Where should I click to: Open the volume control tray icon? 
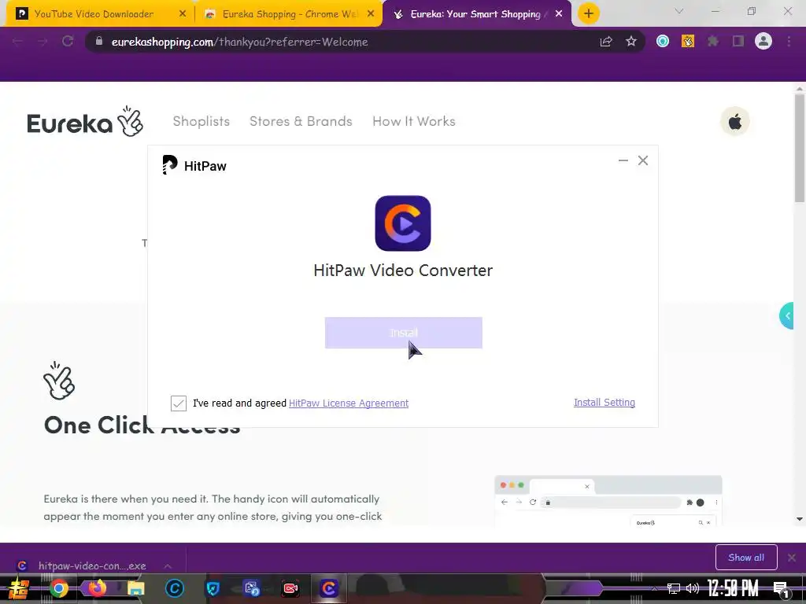click(693, 588)
